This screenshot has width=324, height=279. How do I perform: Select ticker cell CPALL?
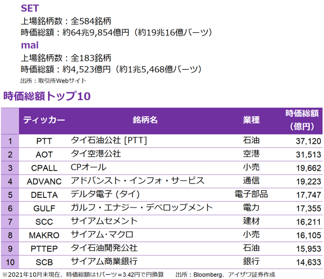tap(44, 168)
